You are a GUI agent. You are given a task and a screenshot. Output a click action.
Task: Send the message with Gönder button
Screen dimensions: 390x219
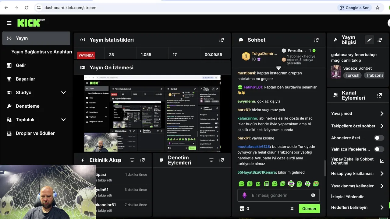click(309, 209)
